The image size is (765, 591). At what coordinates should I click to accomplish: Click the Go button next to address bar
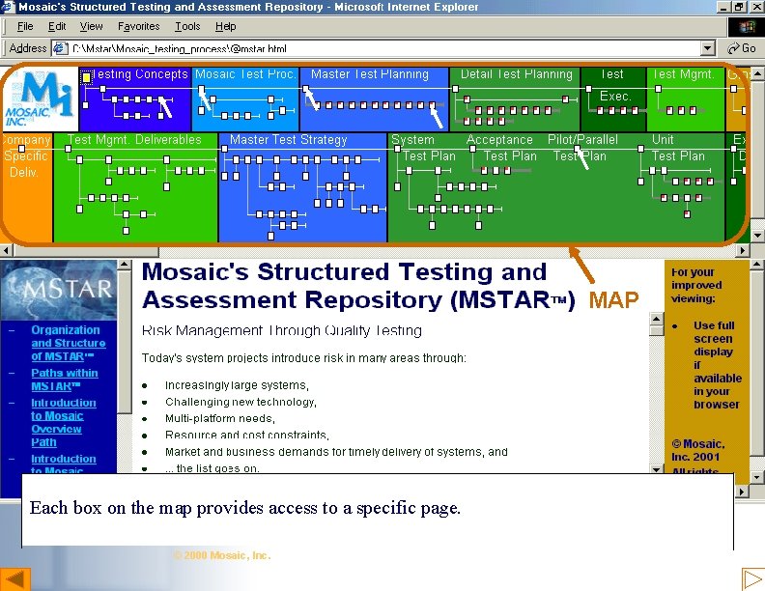pos(741,48)
